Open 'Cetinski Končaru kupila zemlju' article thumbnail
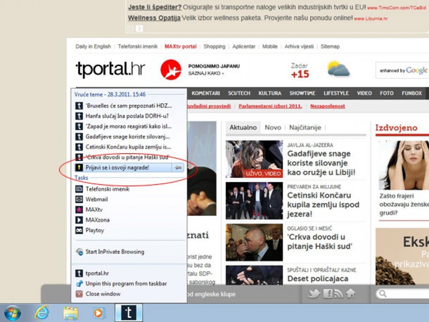 254,200
